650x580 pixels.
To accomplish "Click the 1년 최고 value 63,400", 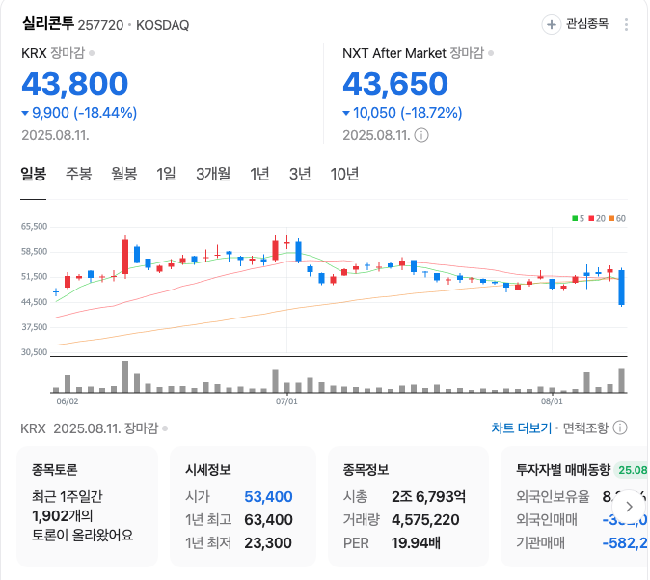I will pyautogui.click(x=268, y=520).
